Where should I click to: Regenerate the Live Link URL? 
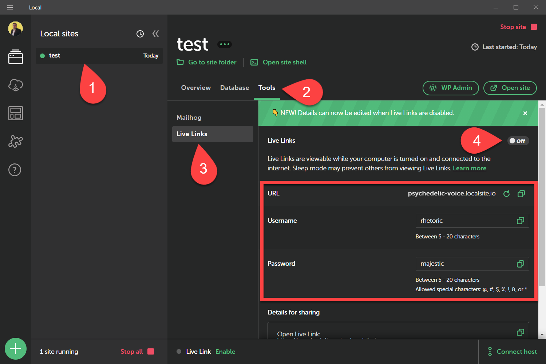(506, 194)
